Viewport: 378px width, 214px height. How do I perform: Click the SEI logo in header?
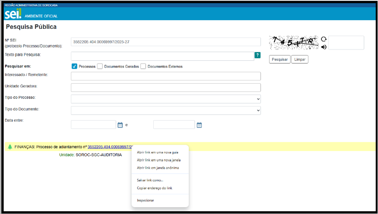tap(13, 14)
